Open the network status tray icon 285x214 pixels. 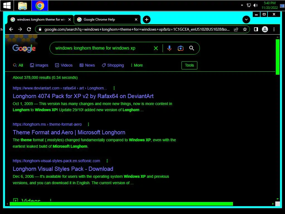tap(249, 5)
